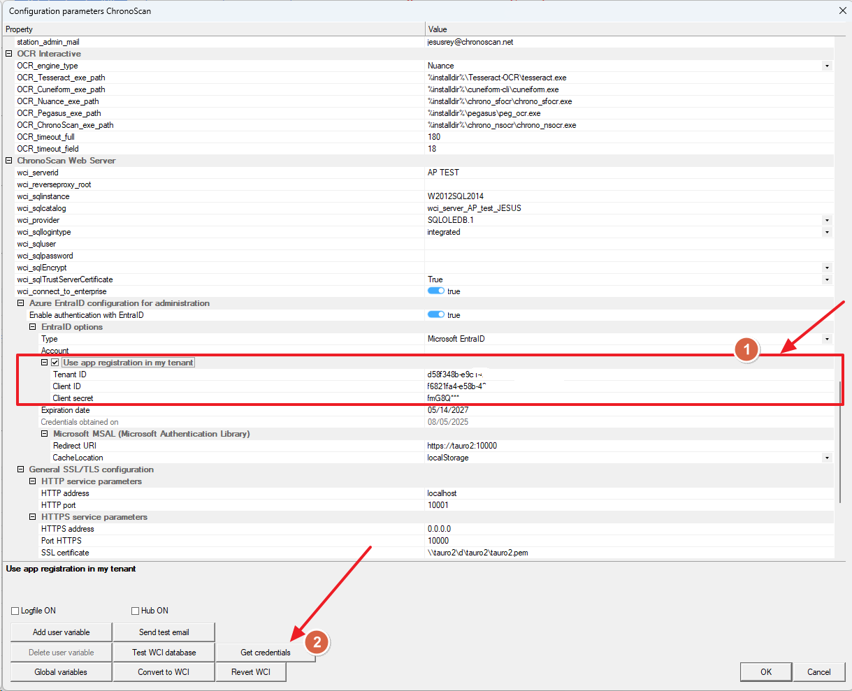Open wci_sqlTrustServerCertificate dropdown
The width and height of the screenshot is (852, 691).
827,279
